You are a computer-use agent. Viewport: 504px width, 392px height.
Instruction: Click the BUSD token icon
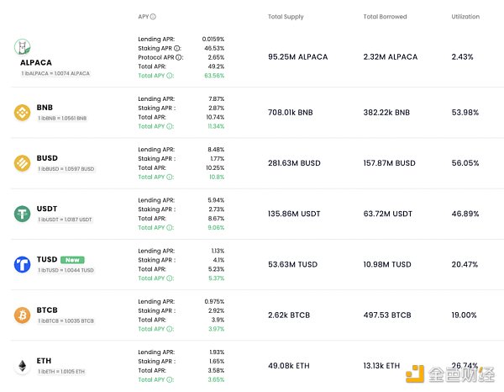(x=23, y=163)
